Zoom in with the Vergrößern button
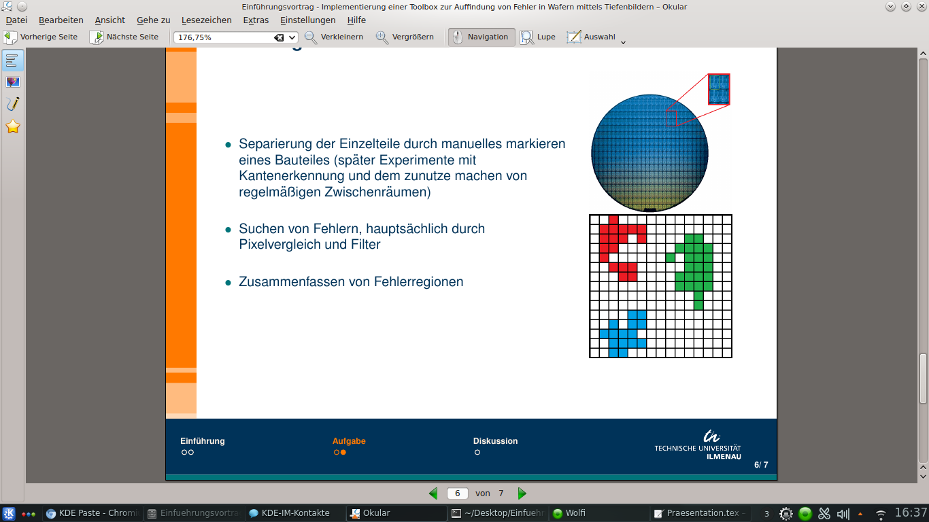929x522 pixels. click(405, 37)
